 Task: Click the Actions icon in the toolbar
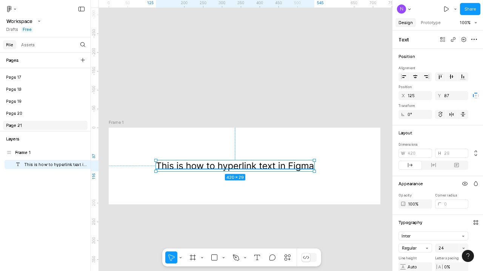[x=287, y=257]
